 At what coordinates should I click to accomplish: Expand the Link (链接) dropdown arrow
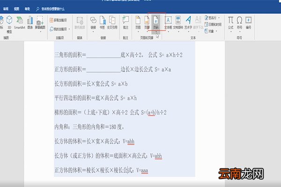93,32
